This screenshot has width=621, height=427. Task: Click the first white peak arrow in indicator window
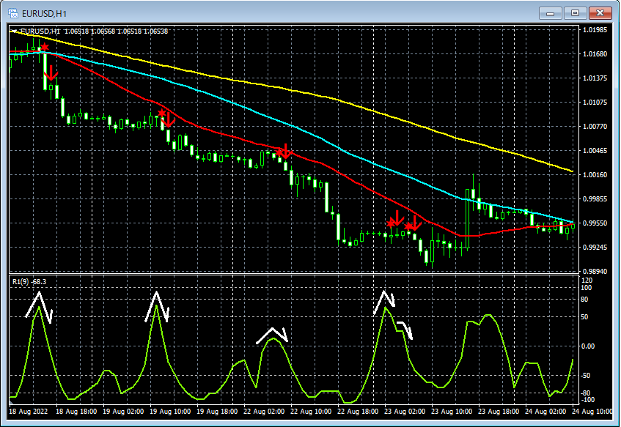click(x=39, y=308)
